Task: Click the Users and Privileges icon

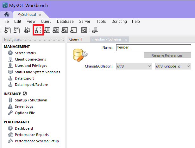Action: pos(10,66)
